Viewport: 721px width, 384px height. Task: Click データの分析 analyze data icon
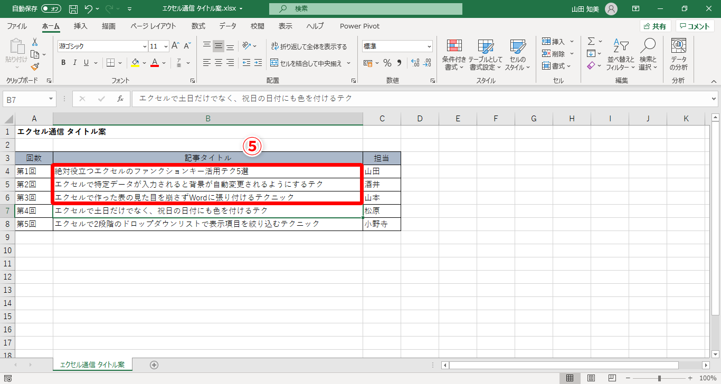tap(678, 54)
